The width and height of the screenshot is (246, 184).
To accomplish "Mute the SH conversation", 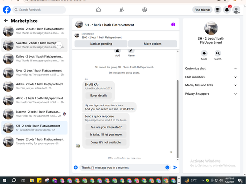I will click(x=204, y=53).
